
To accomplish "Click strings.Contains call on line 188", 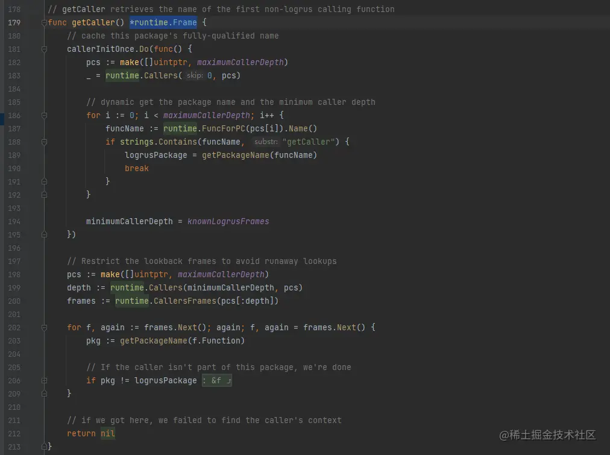I will [x=159, y=142].
